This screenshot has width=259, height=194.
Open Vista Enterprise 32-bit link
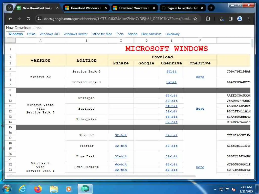pyautogui.click(x=171, y=122)
